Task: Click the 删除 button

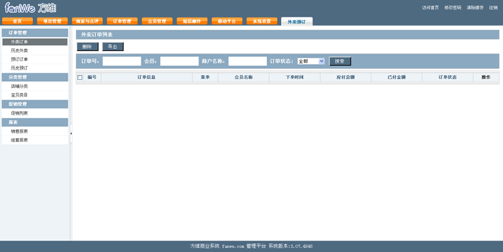Action: click(87, 47)
